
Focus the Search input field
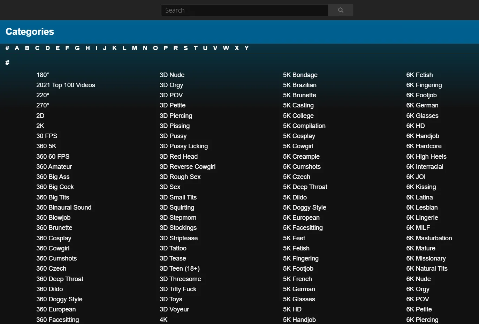(244, 10)
